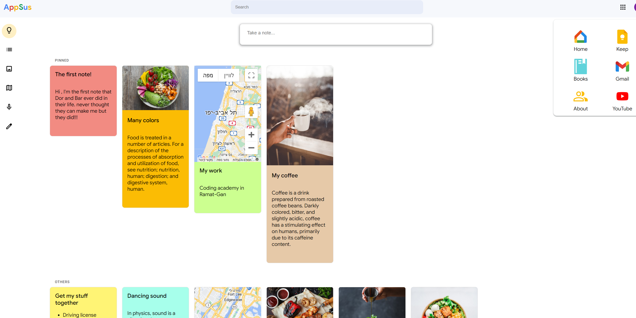
Task: Open the pencil drawing notes filter
Action: 9,126
